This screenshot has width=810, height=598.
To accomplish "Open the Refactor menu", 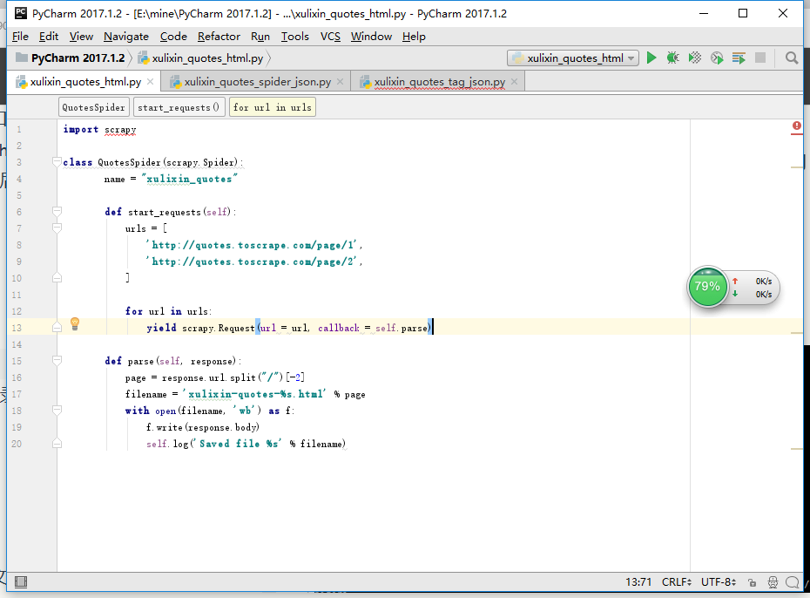I will coord(219,37).
